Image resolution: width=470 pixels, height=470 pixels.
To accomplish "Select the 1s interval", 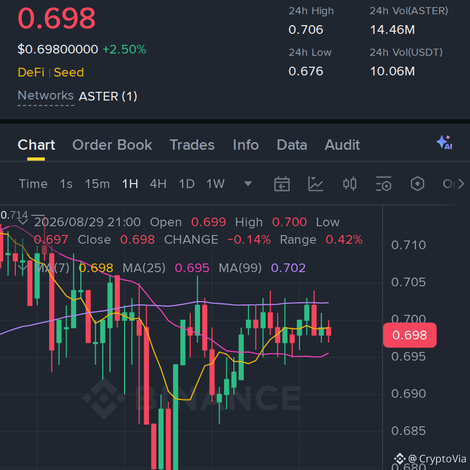I will tap(66, 184).
